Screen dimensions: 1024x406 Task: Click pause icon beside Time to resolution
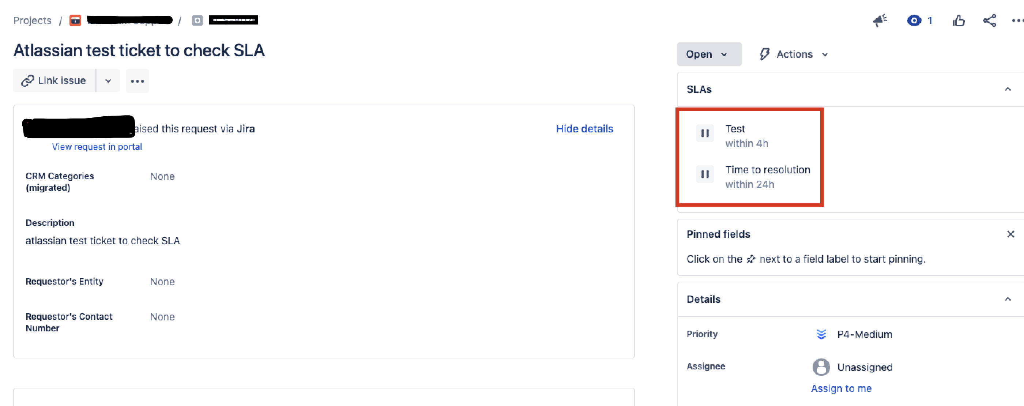click(704, 174)
